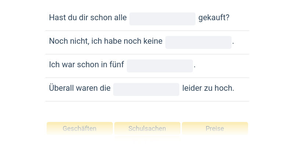
Task: Click the text "leider zu hoch."
Action: [208, 88]
